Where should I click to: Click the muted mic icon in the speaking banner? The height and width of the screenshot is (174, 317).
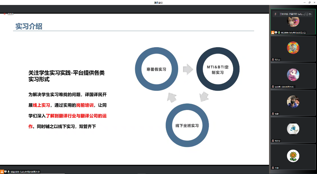275,14
